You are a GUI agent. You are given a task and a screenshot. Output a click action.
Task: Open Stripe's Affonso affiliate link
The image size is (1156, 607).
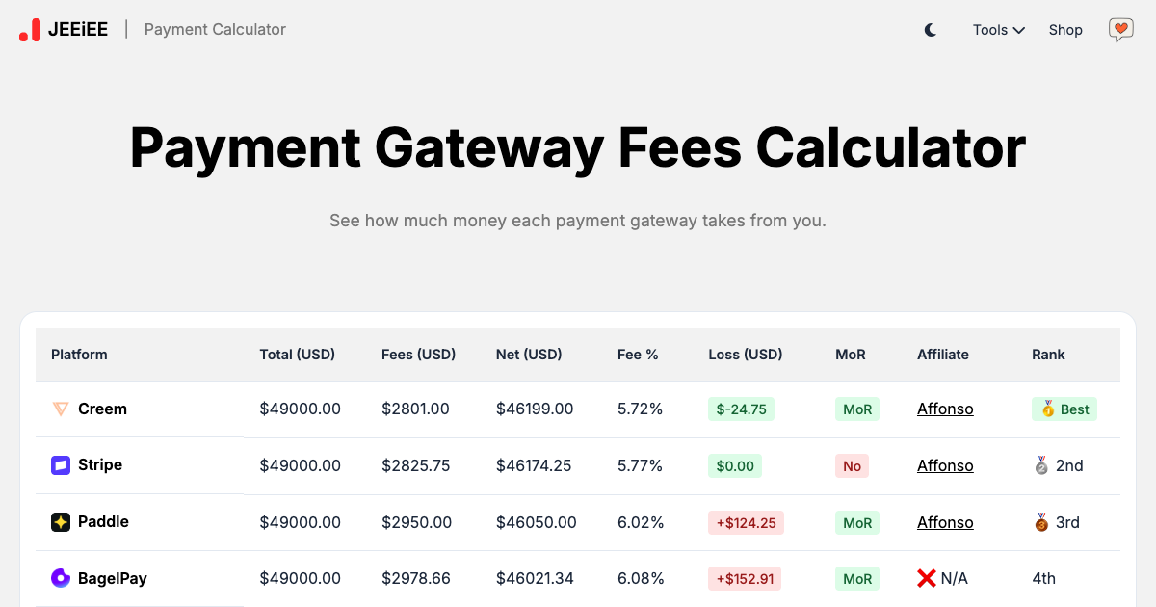(x=945, y=465)
